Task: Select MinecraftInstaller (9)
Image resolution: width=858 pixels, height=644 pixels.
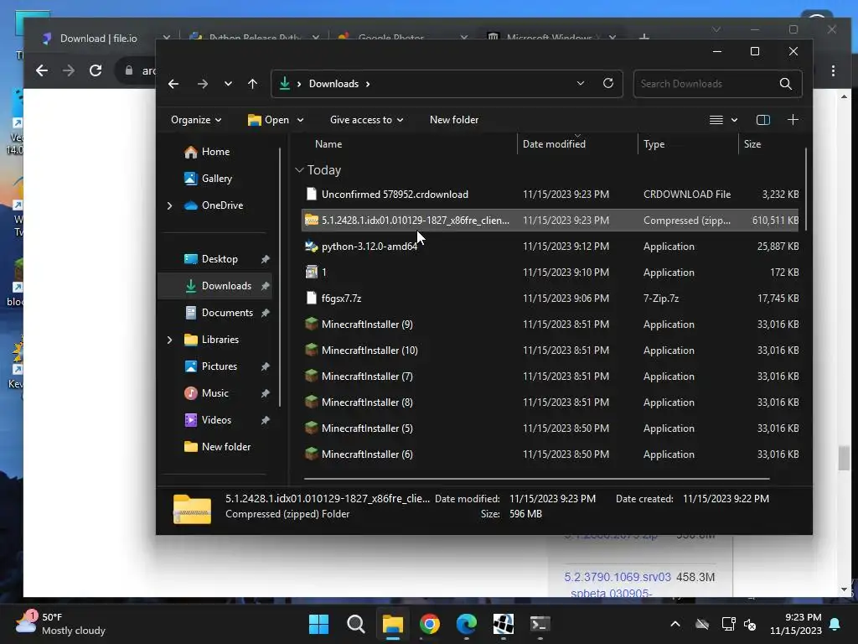Action: (550, 325)
